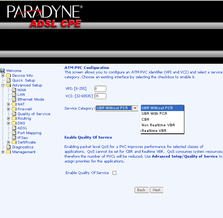Click the Device Info label
The width and height of the screenshot is (223, 218).
coord(22,76)
